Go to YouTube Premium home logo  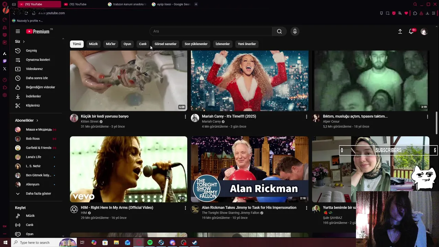(38, 31)
